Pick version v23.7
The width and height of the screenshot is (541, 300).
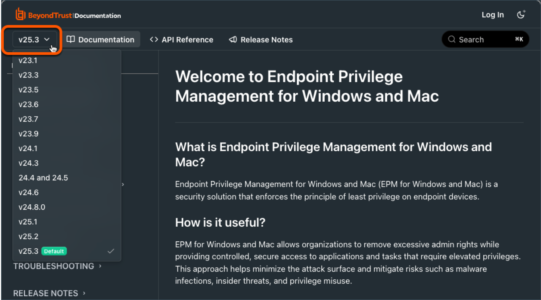tap(67, 119)
